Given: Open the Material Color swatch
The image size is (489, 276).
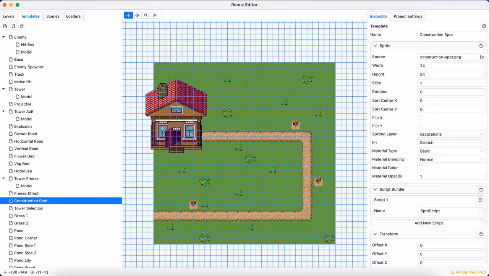Looking at the screenshot, I should pos(421,168).
